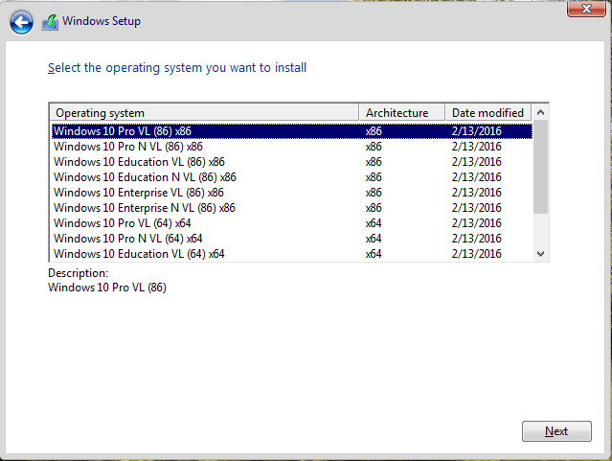This screenshot has width=612, height=461.
Task: Sort by the Date modified column header
Action: 487,113
